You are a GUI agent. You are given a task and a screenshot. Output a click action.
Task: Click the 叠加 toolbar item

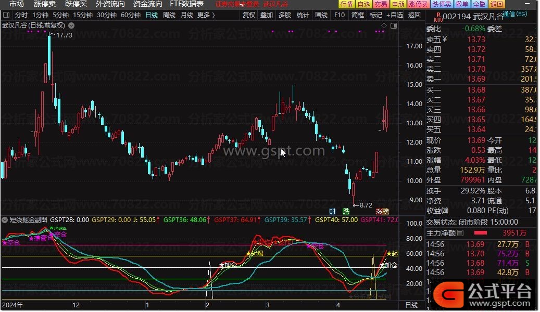[267, 15]
